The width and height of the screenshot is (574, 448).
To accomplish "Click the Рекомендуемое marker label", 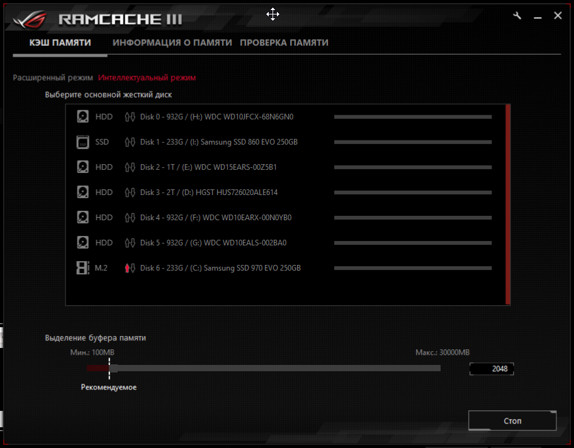I will click(109, 387).
